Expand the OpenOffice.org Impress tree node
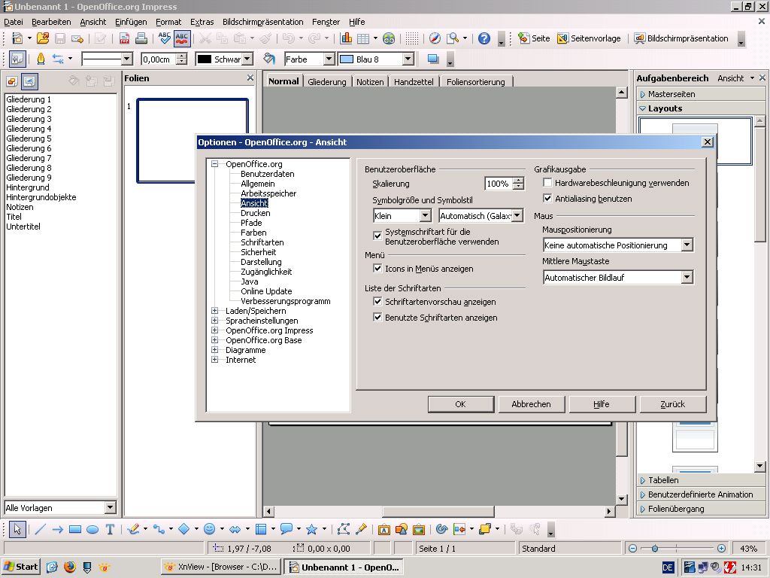This screenshot has width=770, height=578. 214,330
